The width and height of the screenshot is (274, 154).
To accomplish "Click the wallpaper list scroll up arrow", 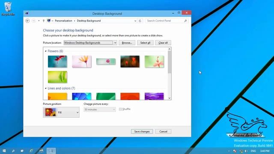I will pyautogui.click(x=170, y=49).
